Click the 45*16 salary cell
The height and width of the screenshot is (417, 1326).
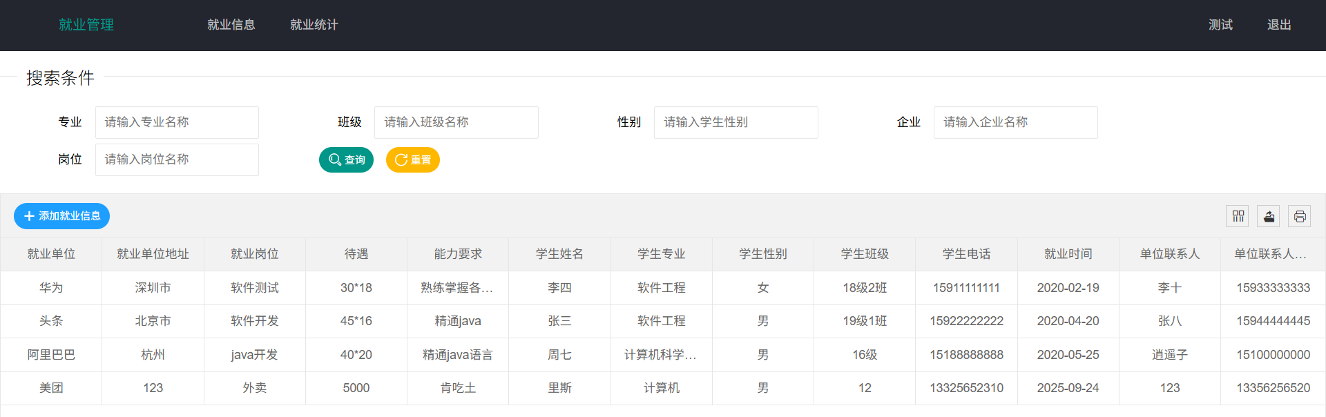[356, 321]
